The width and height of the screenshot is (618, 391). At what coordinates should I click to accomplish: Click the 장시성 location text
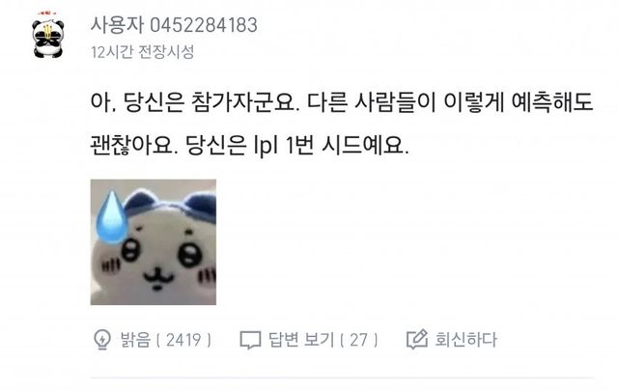coord(174,51)
